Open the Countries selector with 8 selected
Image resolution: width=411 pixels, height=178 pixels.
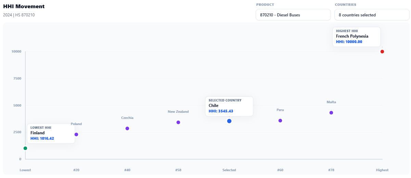coord(372,15)
